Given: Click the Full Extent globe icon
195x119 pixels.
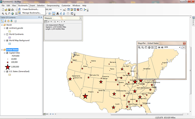Looking at the screenshot, I should (12, 14).
